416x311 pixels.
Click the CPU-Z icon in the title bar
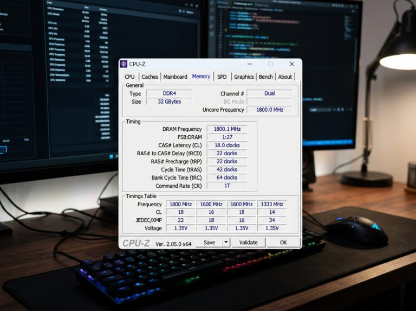coord(123,64)
